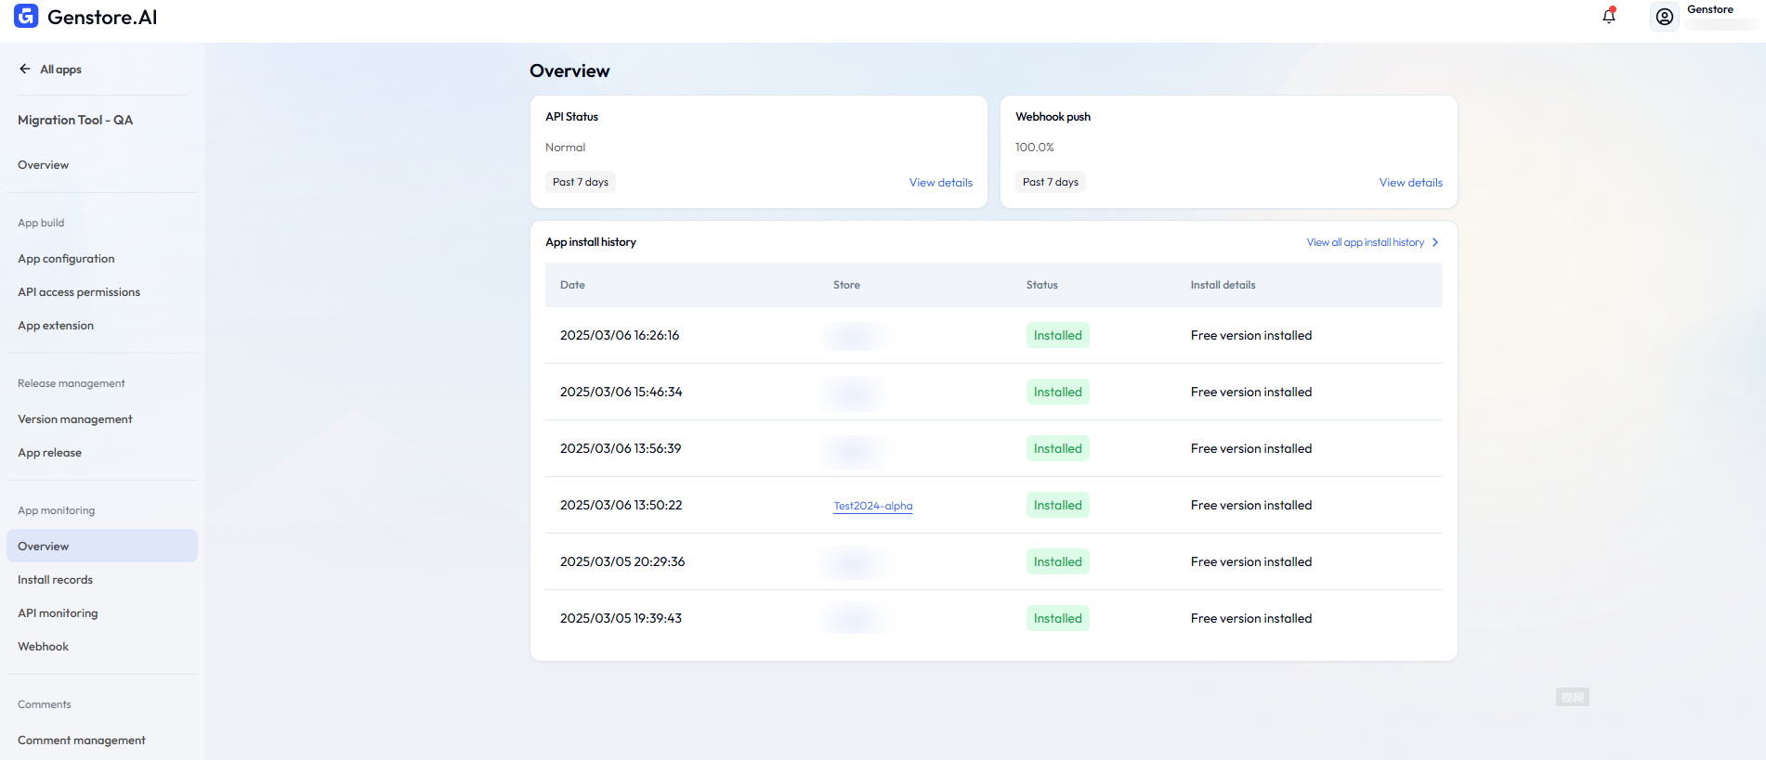This screenshot has height=760, width=1766.
Task: Click the blurred store name in 20:29:36 row
Action: [855, 561]
